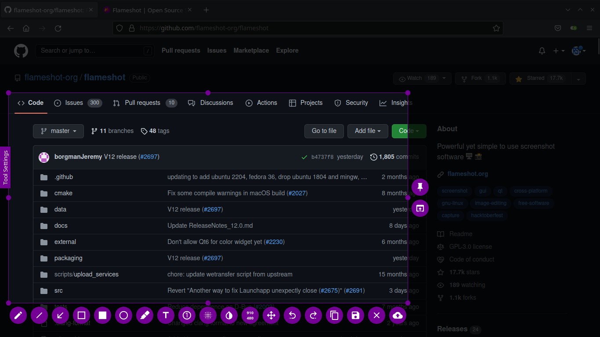Select the Circle tool in Flameshot toolbar
Image resolution: width=600 pixels, height=337 pixels.
pos(123,315)
